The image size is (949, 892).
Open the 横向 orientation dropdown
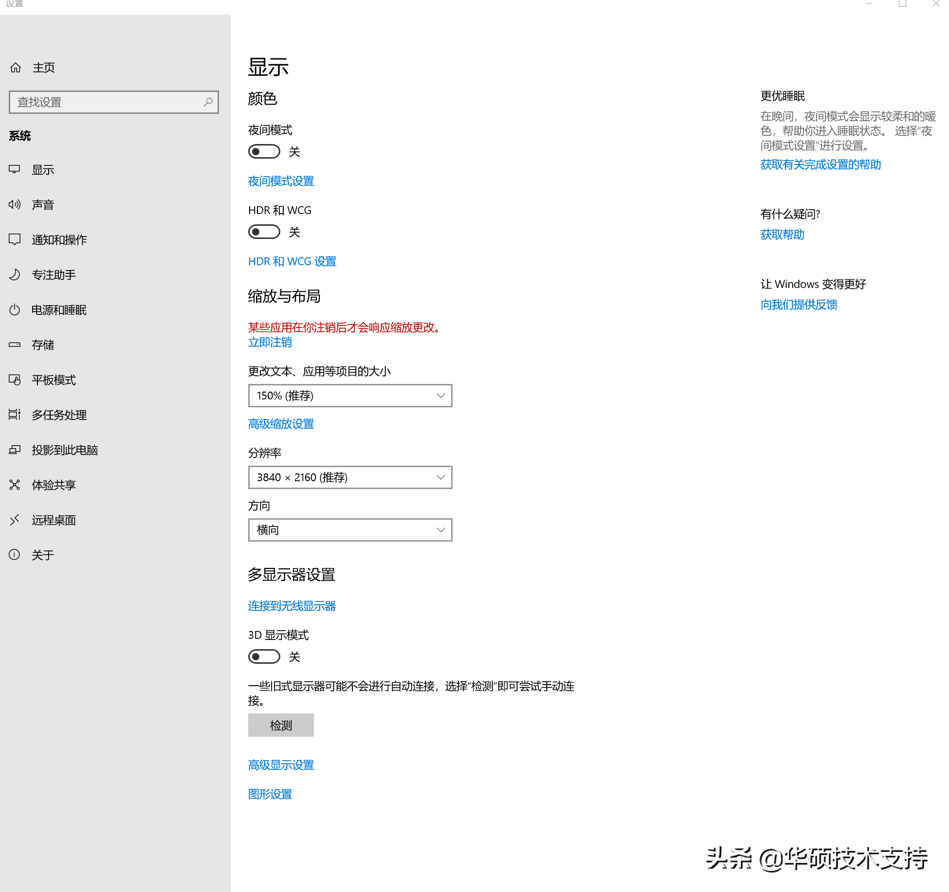350,530
